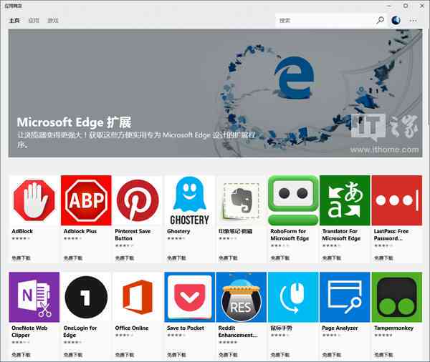Open the Microsoft Edge 扩展 banner
The width and height of the screenshot is (430, 362).
point(215,93)
